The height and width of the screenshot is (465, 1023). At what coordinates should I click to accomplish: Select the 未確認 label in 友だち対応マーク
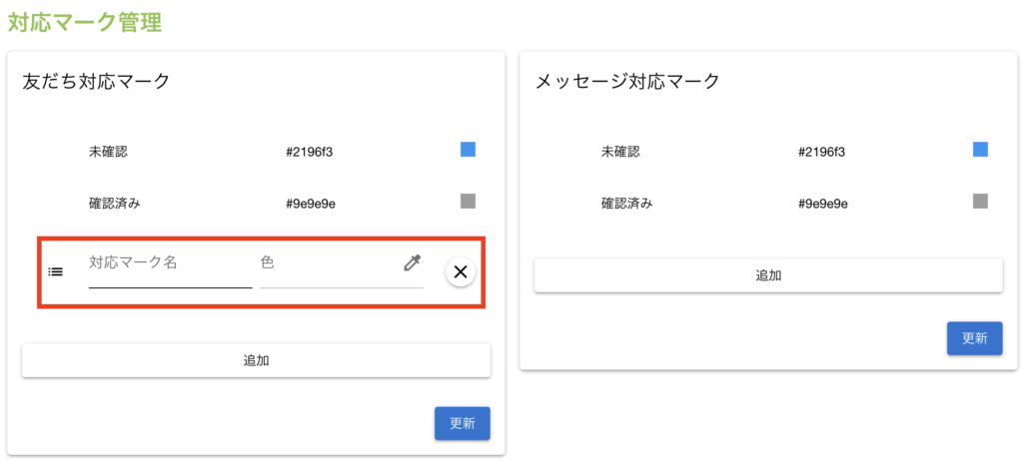click(x=108, y=153)
